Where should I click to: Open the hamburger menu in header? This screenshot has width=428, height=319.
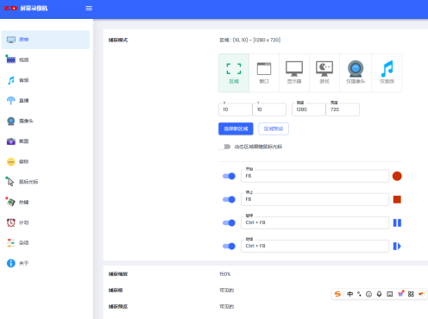click(x=89, y=9)
